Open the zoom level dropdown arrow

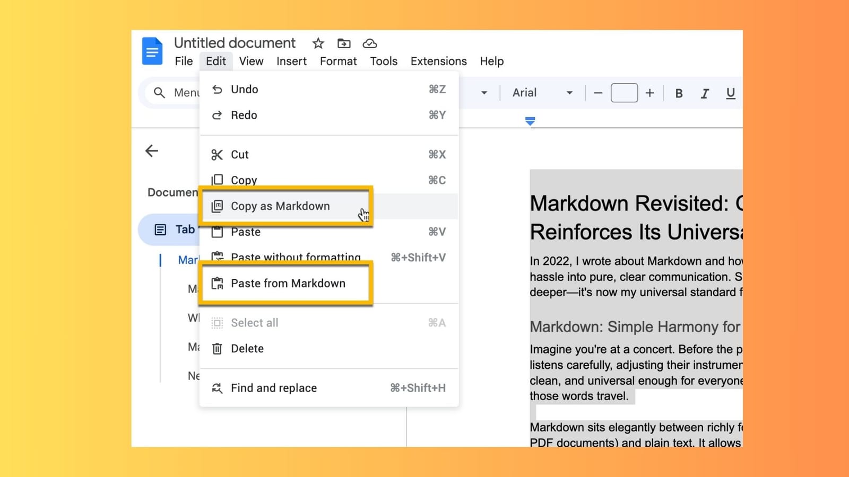click(484, 93)
